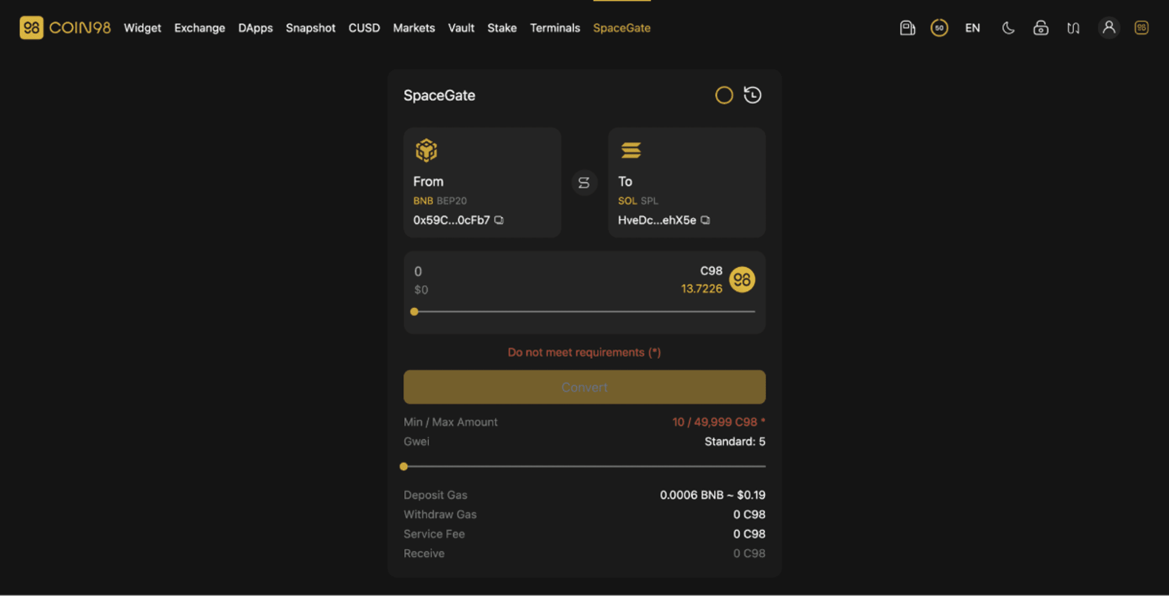
Task: Click the HveDc...ehX5e wallet address text
Action: point(657,220)
